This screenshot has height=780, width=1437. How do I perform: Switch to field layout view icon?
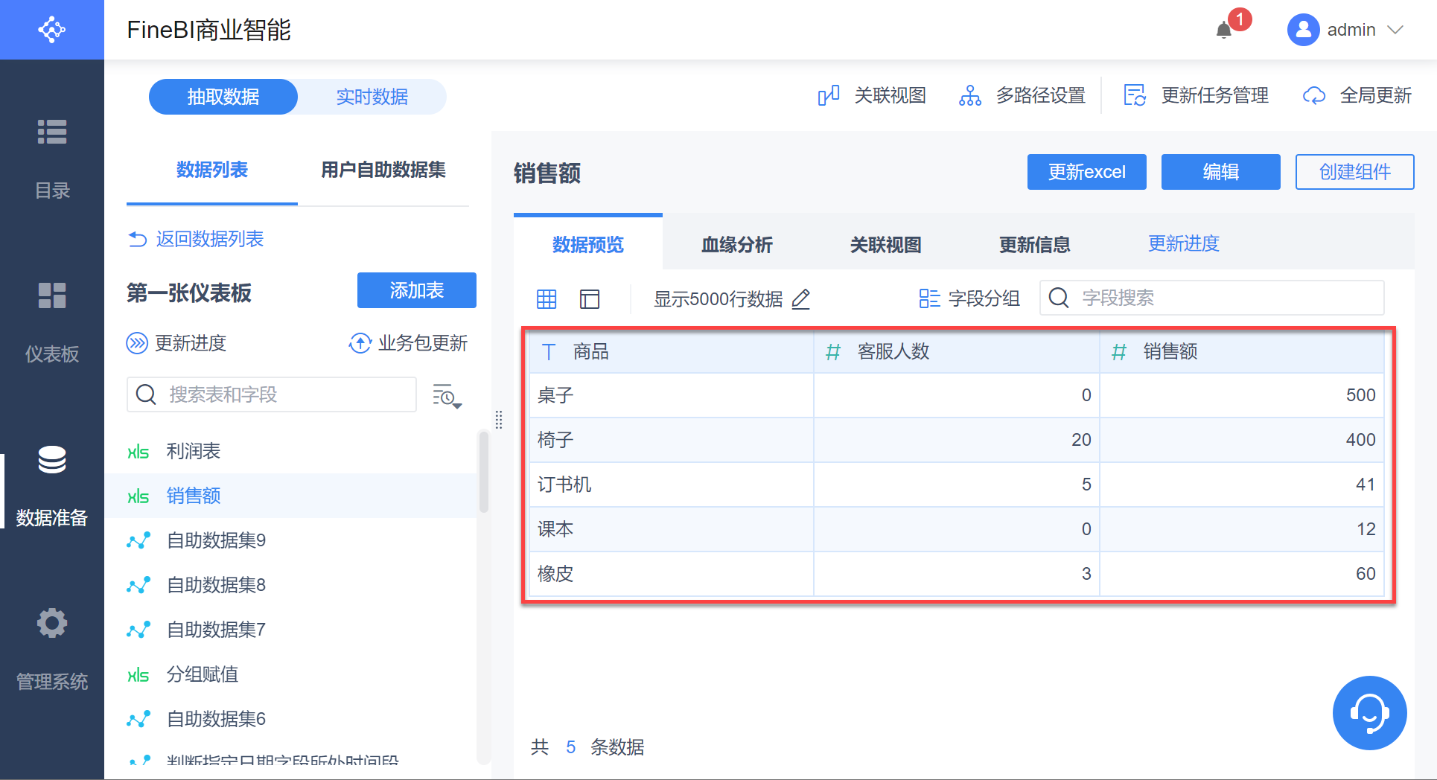point(590,299)
